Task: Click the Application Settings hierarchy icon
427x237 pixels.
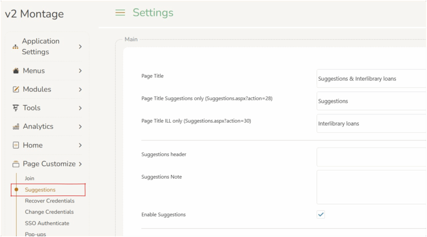Action: coord(15,47)
